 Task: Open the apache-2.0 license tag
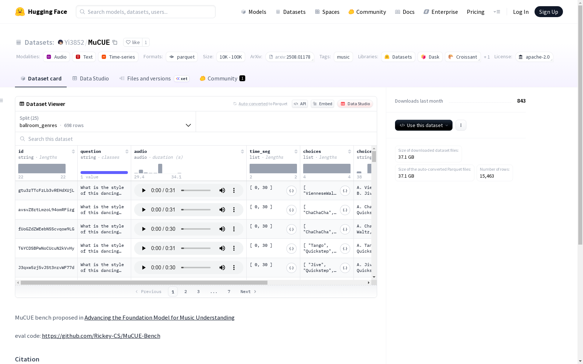pos(534,57)
